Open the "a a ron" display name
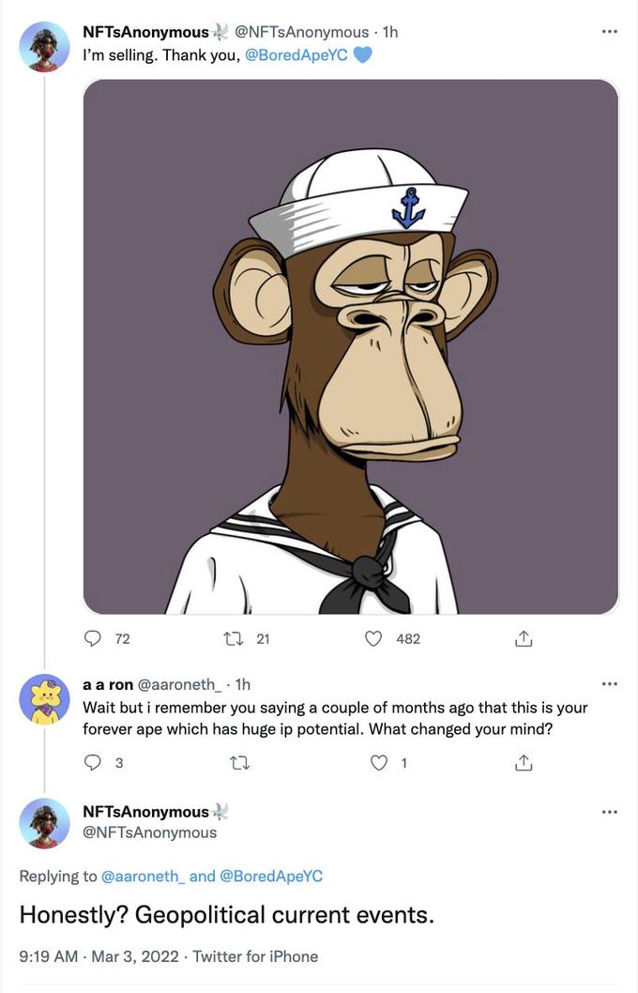This screenshot has height=993, width=638. [x=107, y=684]
